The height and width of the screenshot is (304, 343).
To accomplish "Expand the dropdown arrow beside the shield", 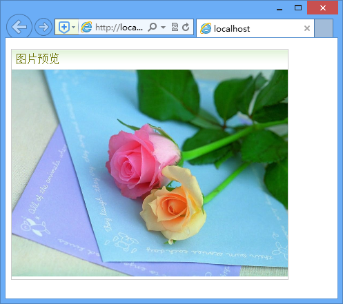I will point(73,27).
